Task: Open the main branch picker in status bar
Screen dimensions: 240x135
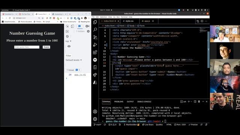Action: click(x=97, y=124)
